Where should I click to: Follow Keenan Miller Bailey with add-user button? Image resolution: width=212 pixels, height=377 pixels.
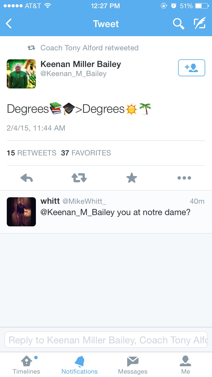click(x=191, y=68)
